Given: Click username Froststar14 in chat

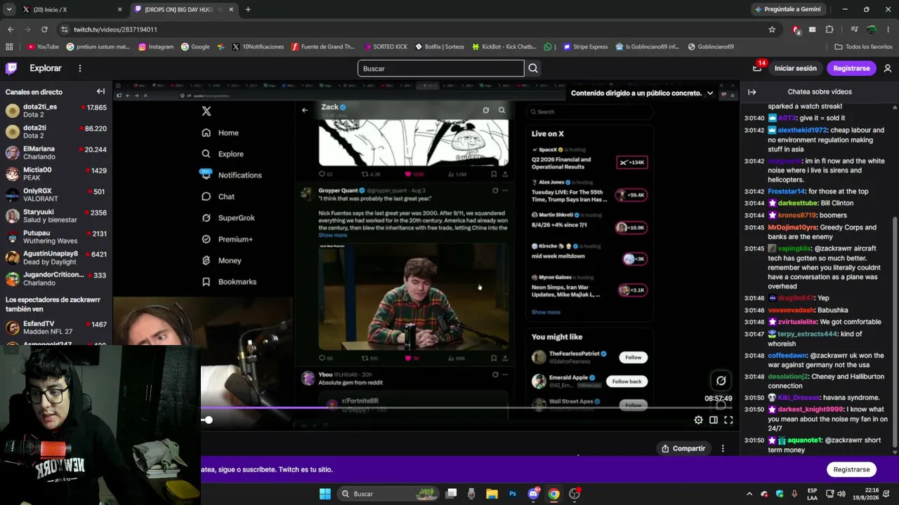Looking at the screenshot, I should (787, 191).
